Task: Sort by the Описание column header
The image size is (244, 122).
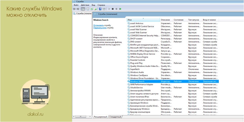Action: tap(166, 20)
